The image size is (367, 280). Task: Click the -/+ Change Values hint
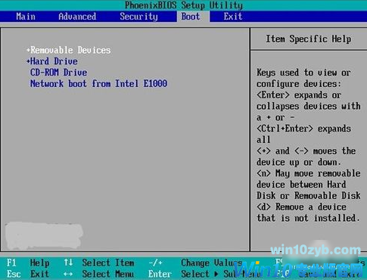pos(195,263)
